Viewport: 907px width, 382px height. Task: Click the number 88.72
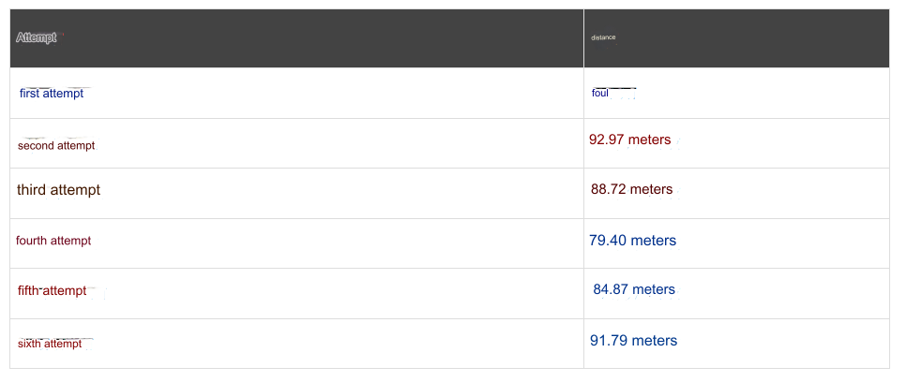[x=609, y=189]
